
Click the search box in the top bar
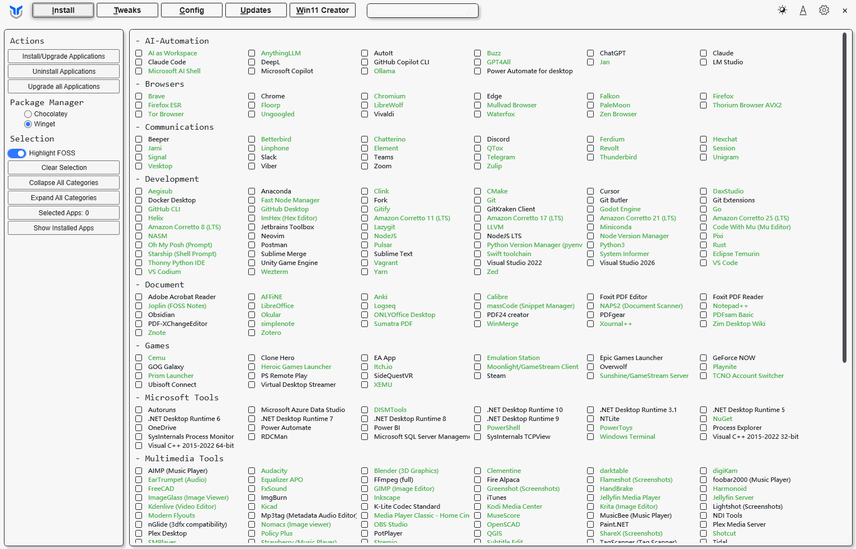422,11
